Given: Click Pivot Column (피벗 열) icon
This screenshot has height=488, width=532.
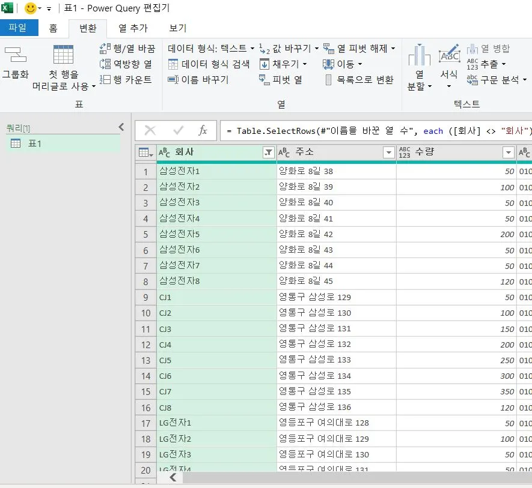Looking at the screenshot, I should (264, 80).
